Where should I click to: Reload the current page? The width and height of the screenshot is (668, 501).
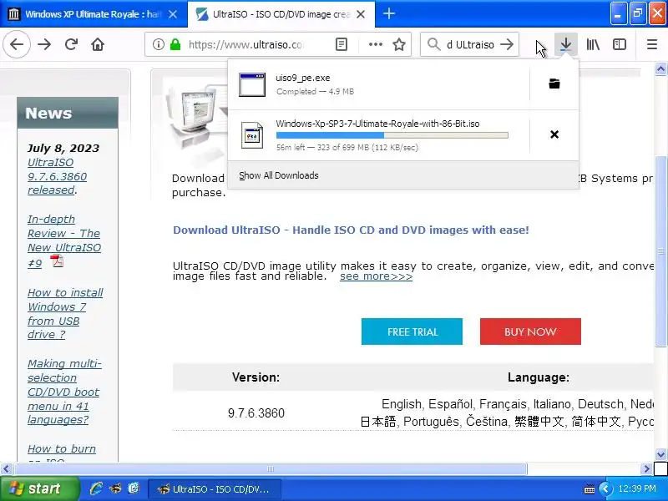coord(71,44)
